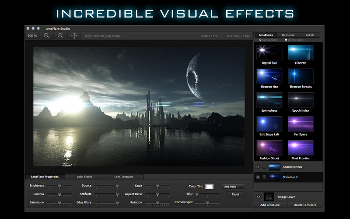Click the 100 % zoom level box
This screenshot has width=350, height=219.
coord(32,35)
